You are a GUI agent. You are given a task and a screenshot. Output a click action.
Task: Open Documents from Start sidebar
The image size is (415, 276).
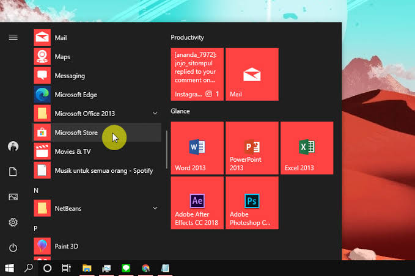(x=13, y=172)
